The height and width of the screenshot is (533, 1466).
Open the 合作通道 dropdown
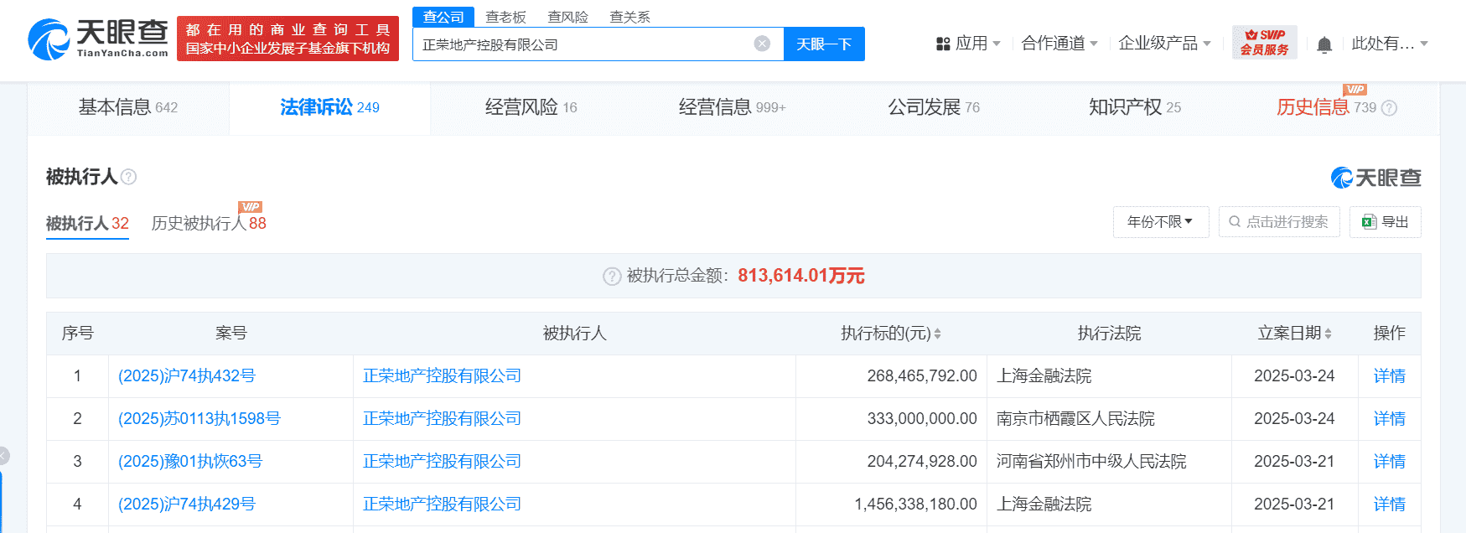[1059, 44]
